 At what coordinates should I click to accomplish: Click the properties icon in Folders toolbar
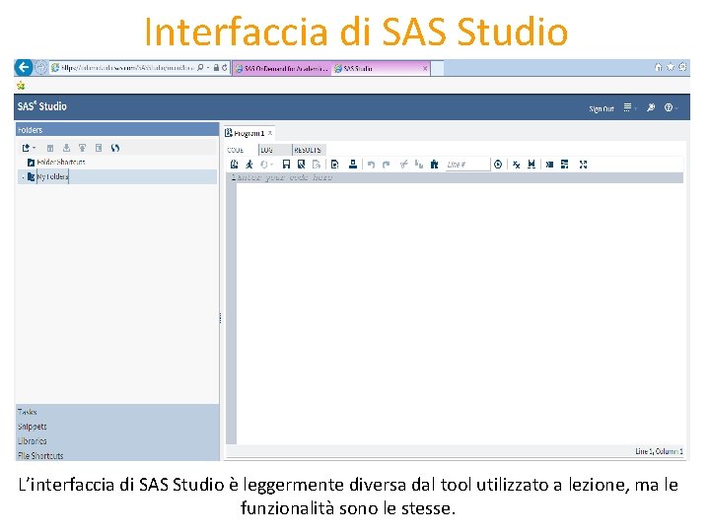(99, 148)
